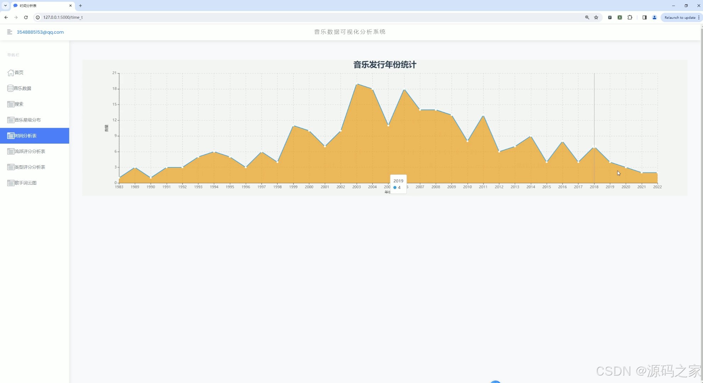Bookmark this page with the star icon
The width and height of the screenshot is (703, 383).
coord(596,17)
